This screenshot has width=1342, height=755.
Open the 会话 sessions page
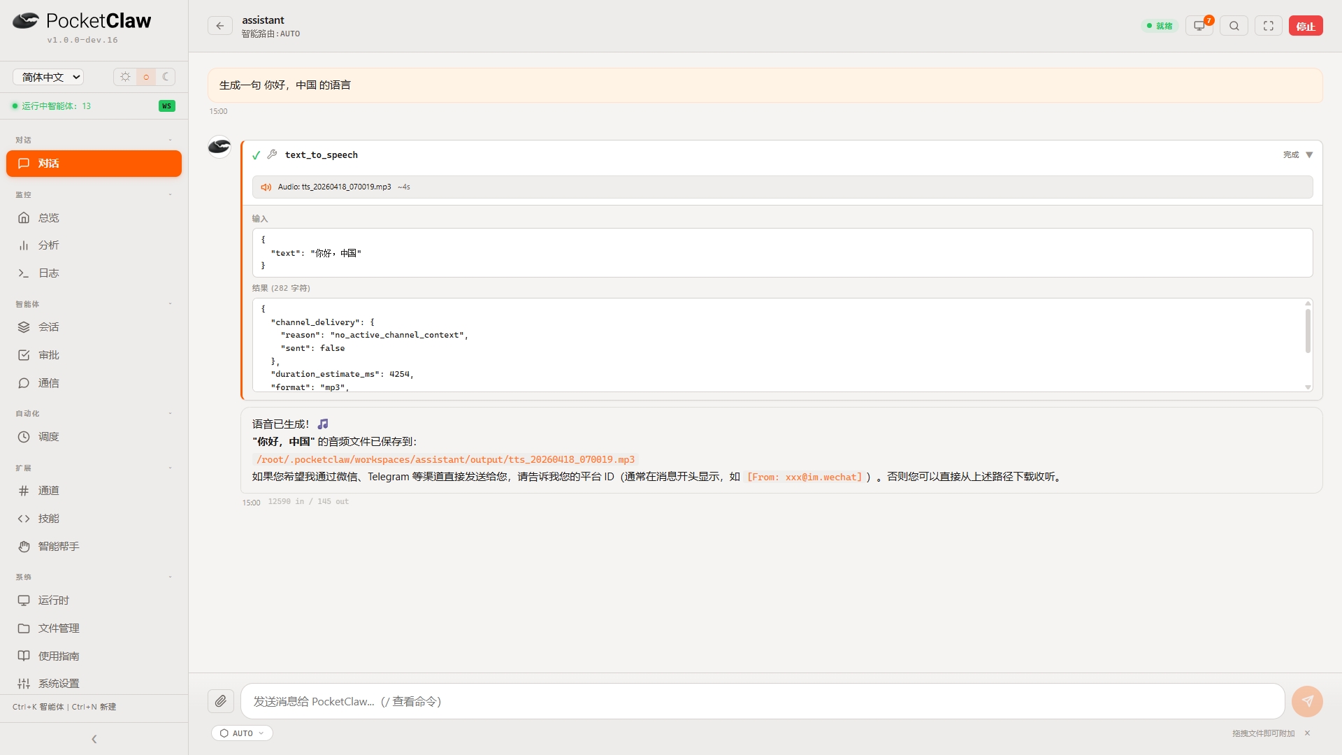(94, 327)
